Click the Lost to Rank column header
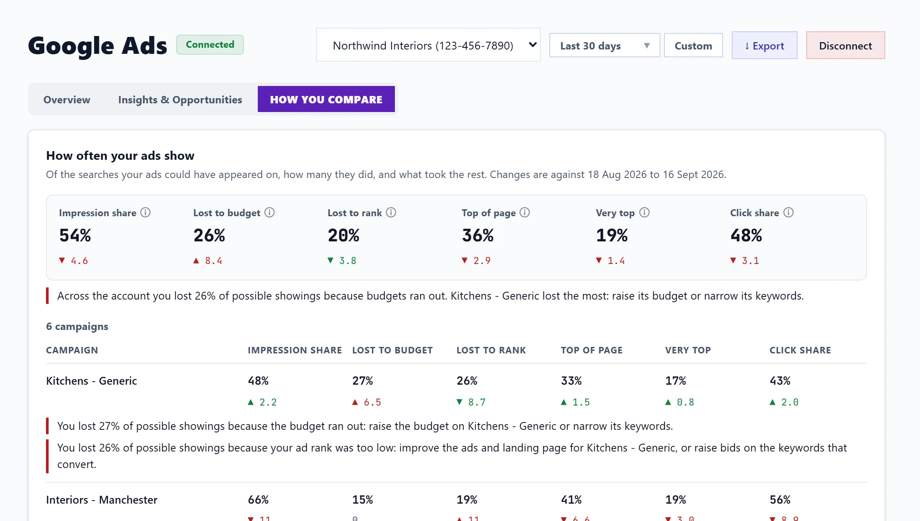This screenshot has width=920, height=521. pos(491,350)
